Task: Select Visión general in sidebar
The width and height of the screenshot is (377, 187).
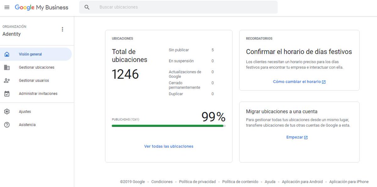Action: (36, 54)
